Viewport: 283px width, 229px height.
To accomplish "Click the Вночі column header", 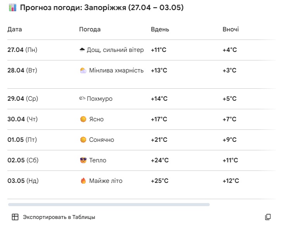I will [x=231, y=29].
